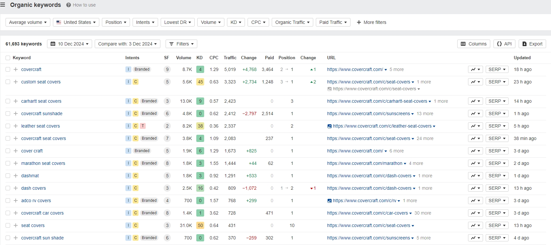Viewport: 551px width, 245px height.
Task: Expand the Position filter
Action: coord(116,22)
